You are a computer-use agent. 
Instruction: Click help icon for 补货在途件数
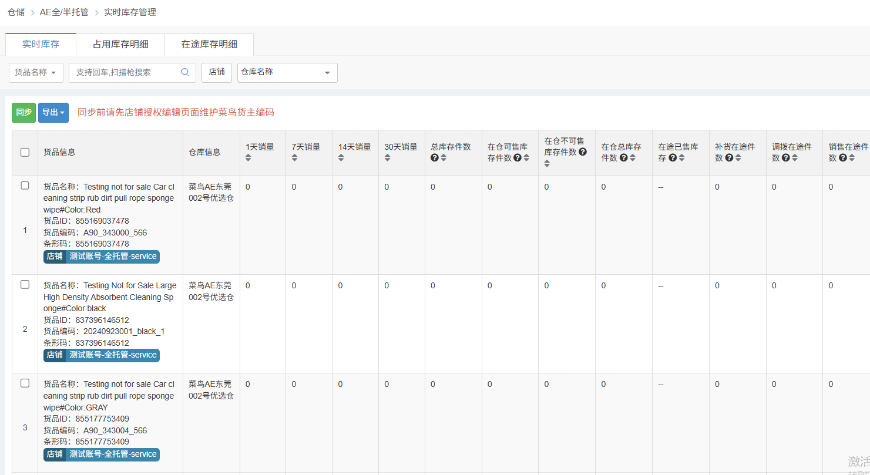(x=728, y=158)
